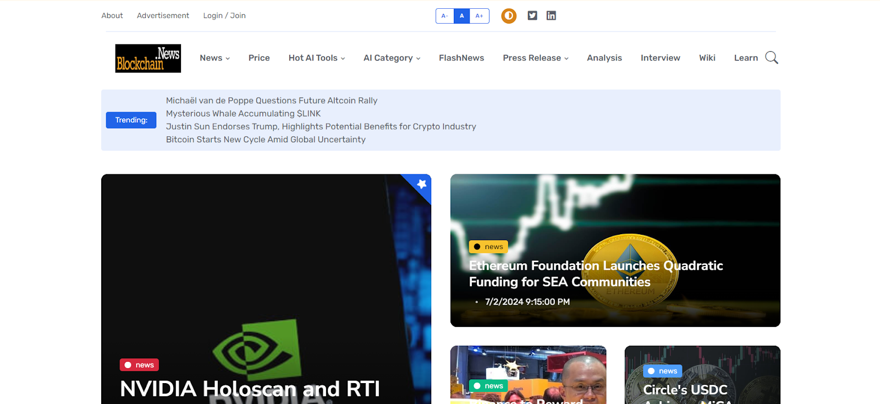Open the LinkedIn social icon
880x404 pixels.
click(x=551, y=15)
